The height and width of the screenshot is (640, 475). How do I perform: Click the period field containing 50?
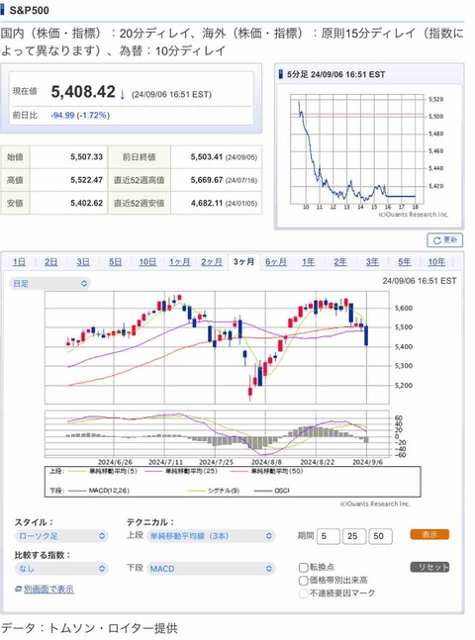[x=380, y=536]
